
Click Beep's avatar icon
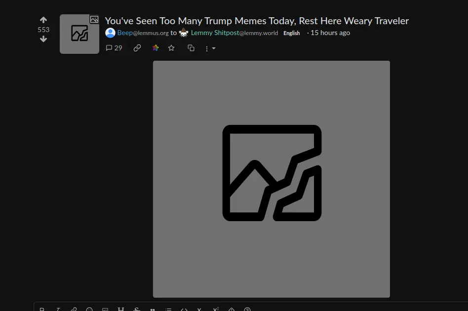click(x=110, y=33)
